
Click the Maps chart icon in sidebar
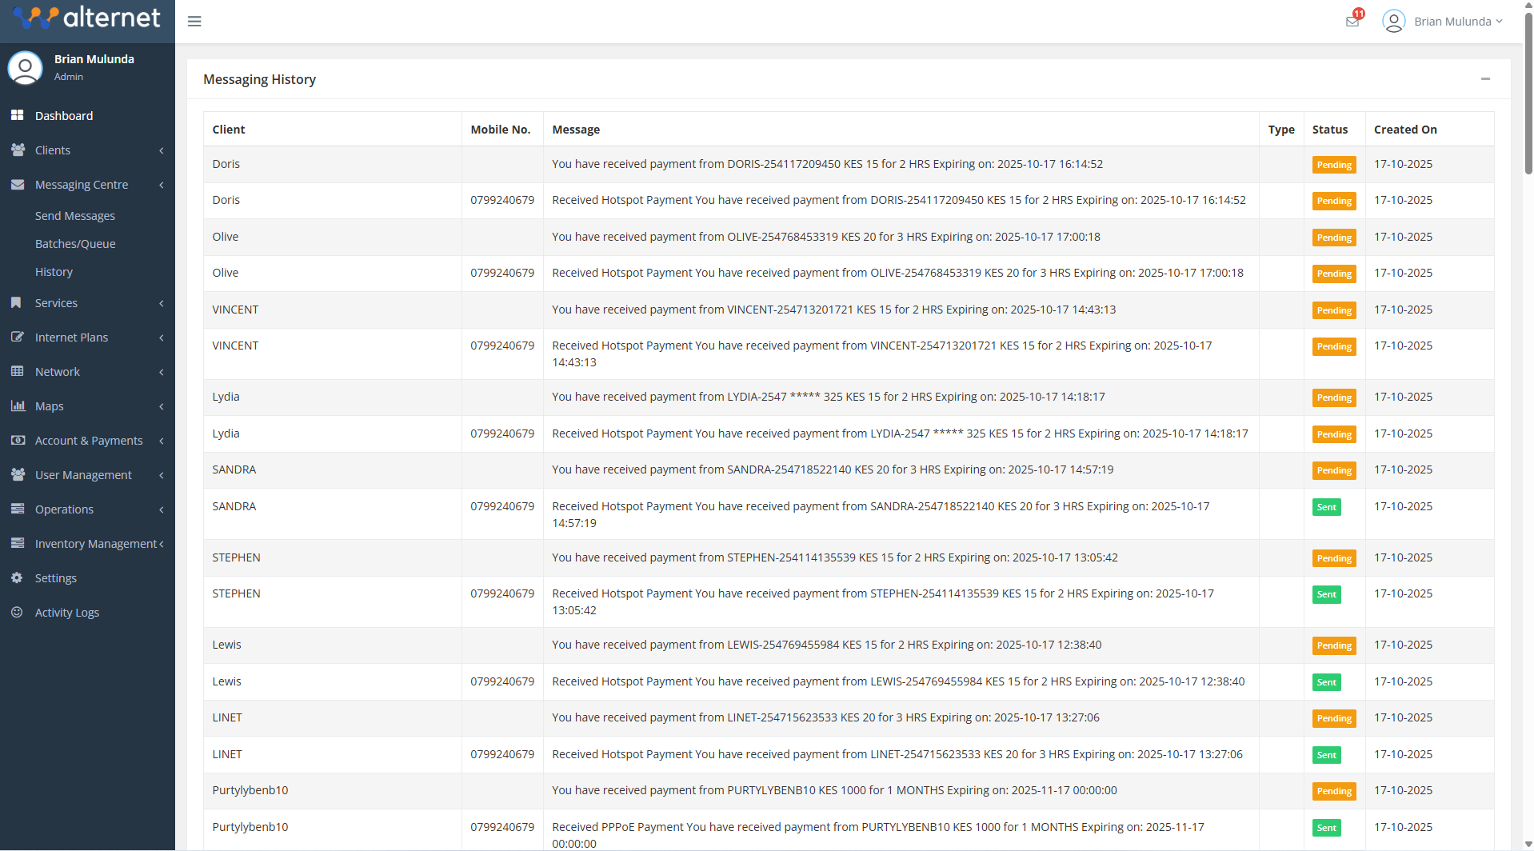coord(18,406)
